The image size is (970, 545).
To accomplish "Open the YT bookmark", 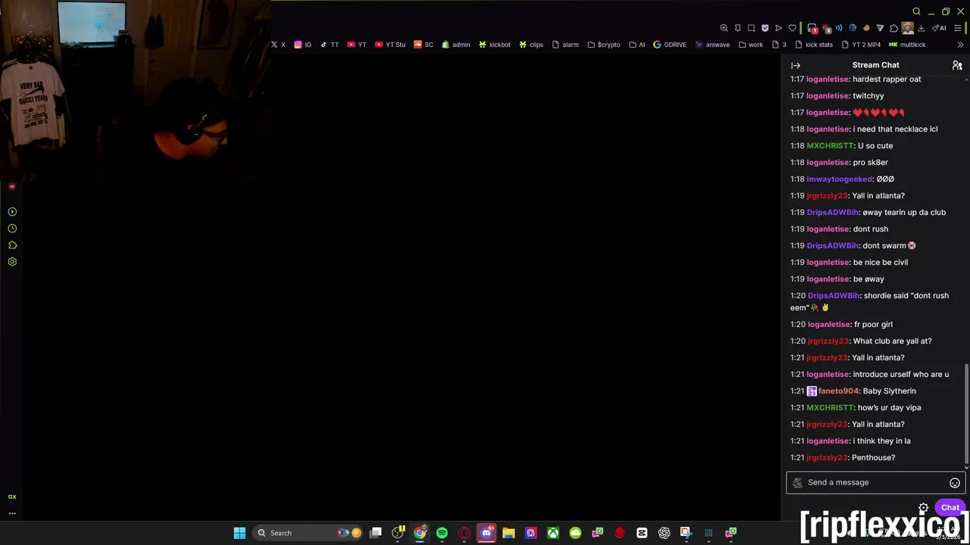I will tap(357, 45).
